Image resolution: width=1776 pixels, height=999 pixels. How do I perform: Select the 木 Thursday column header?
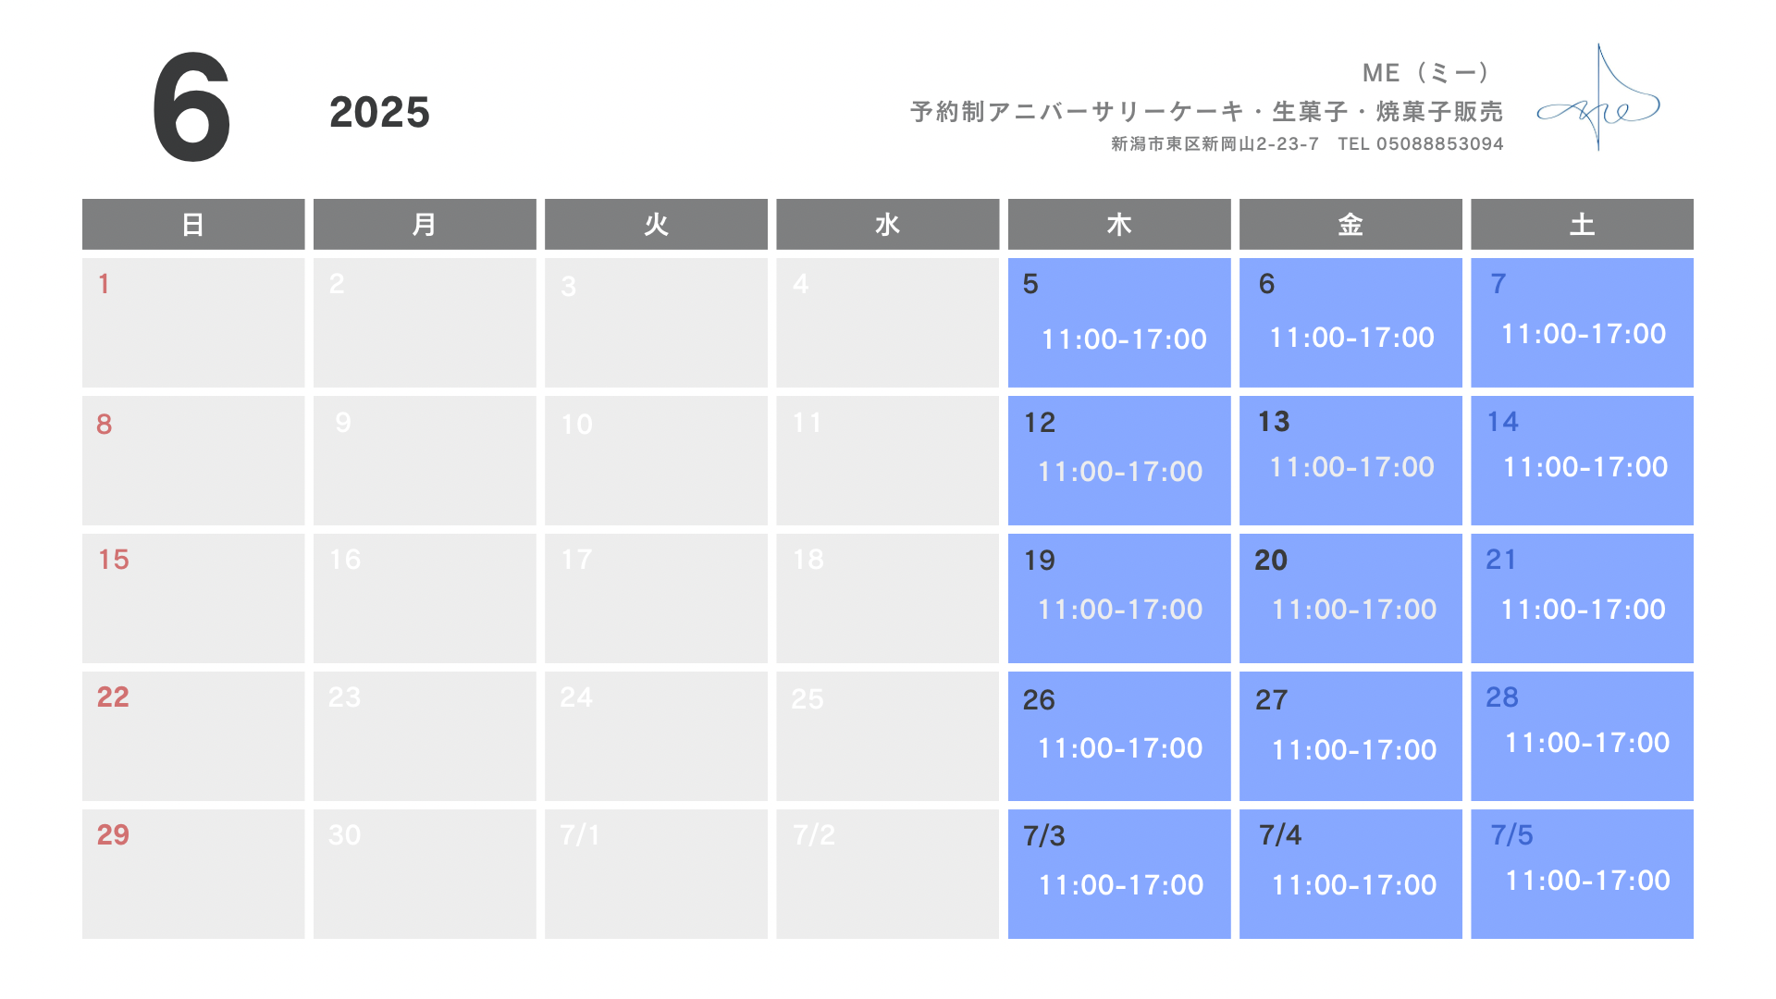coord(1119,224)
